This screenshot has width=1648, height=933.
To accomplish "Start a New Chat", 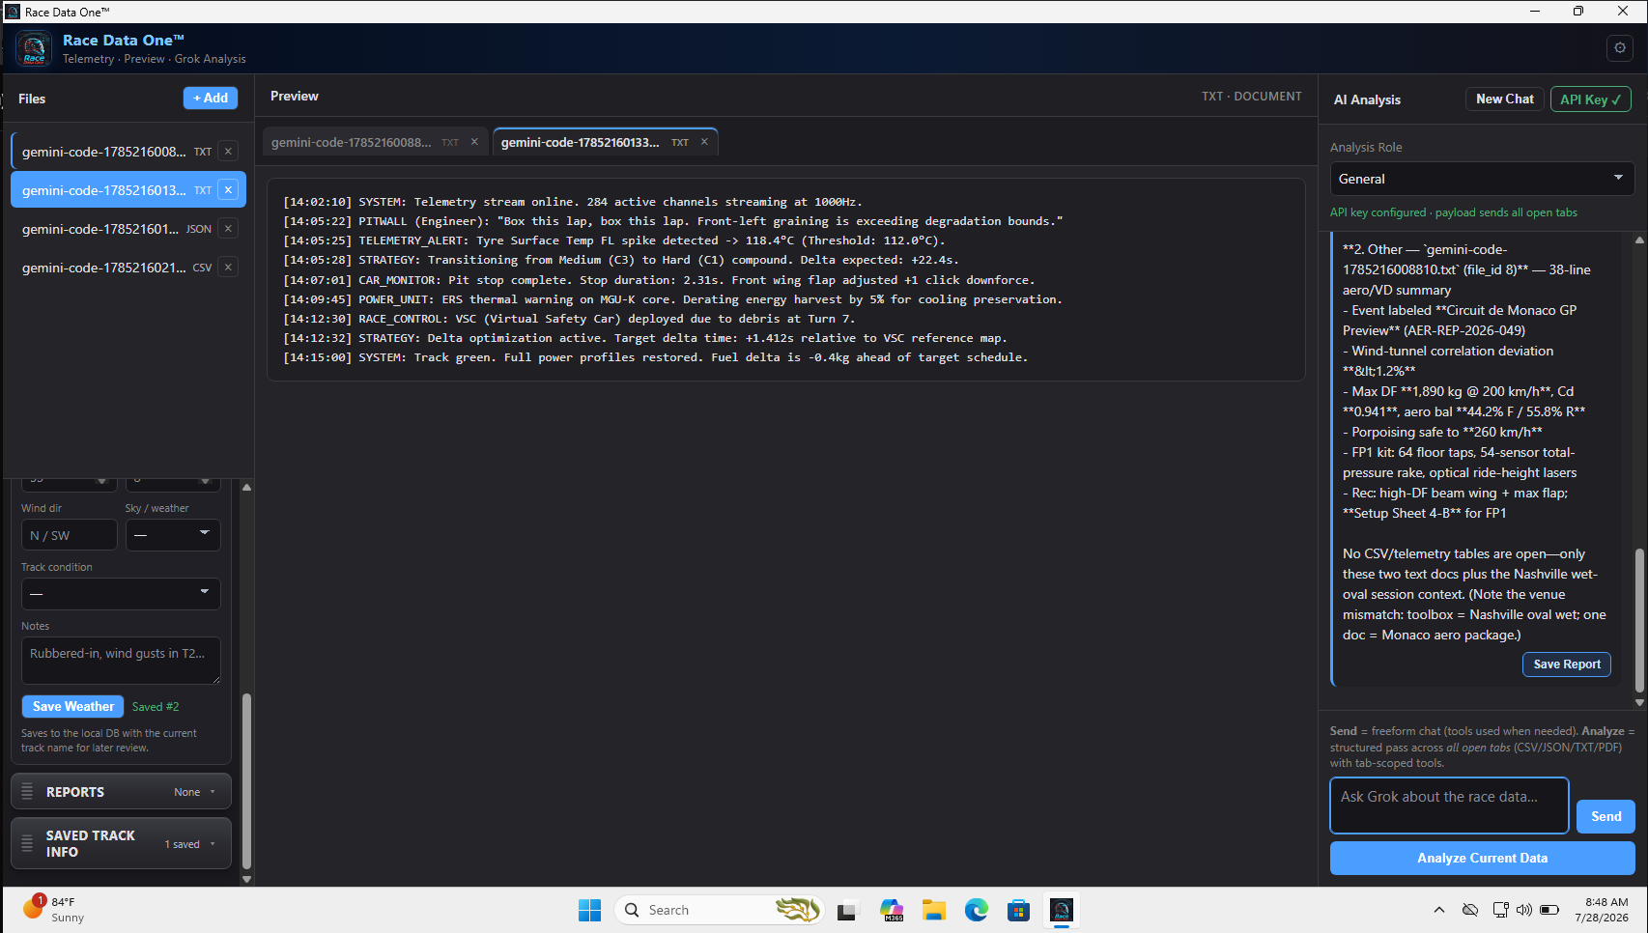I will coord(1504,99).
